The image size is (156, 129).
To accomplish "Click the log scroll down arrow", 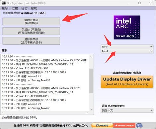I will click(x=91, y=109).
